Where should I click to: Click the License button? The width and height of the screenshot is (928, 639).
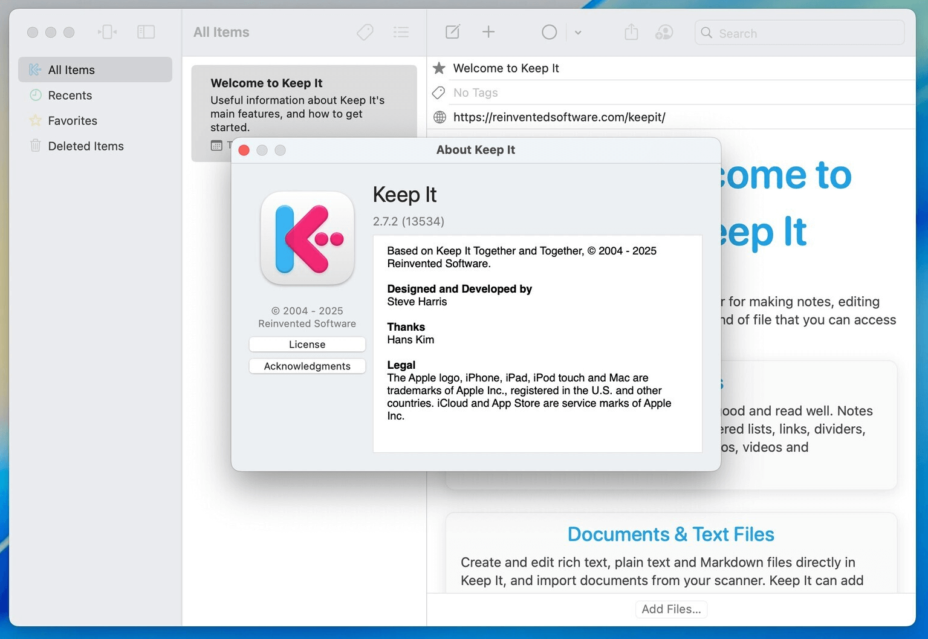click(x=307, y=344)
